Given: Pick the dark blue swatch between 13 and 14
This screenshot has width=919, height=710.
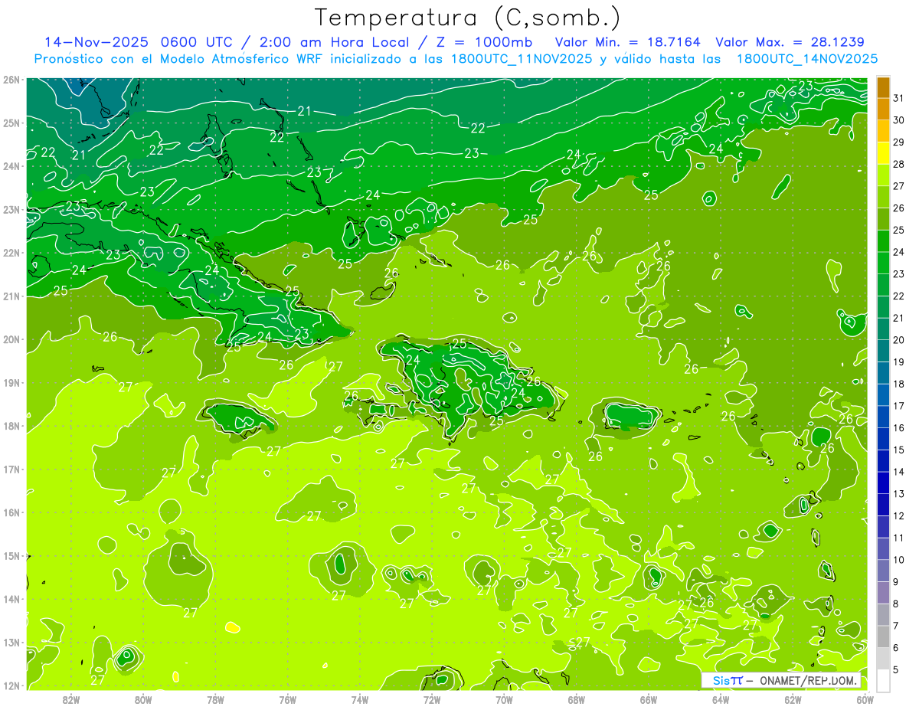Looking at the screenshot, I should tap(883, 483).
